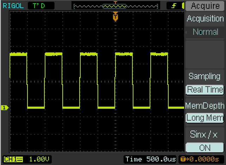Image resolution: width=226 pixels, height=165 pixels.
Task: Click the Time 500.0us timebase readout
Action: [x=150, y=159]
